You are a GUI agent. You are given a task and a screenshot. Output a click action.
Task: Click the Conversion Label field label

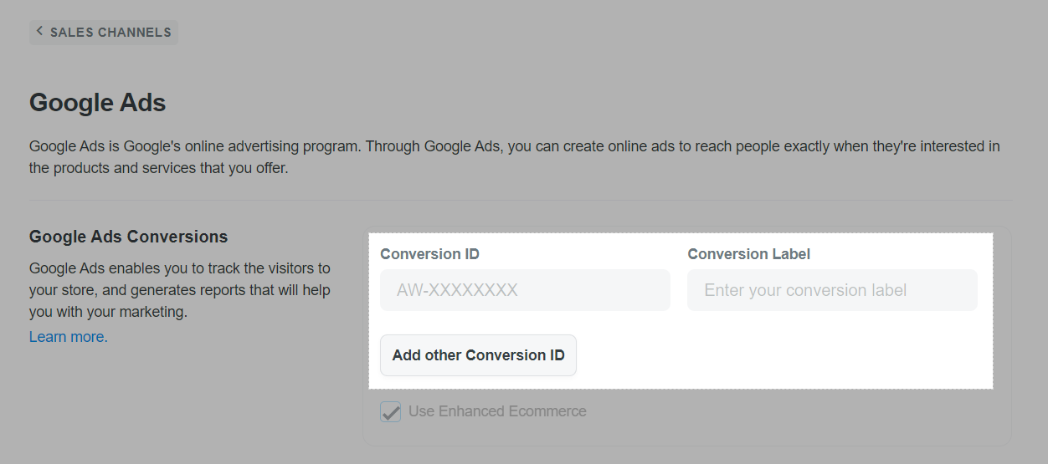(x=748, y=254)
